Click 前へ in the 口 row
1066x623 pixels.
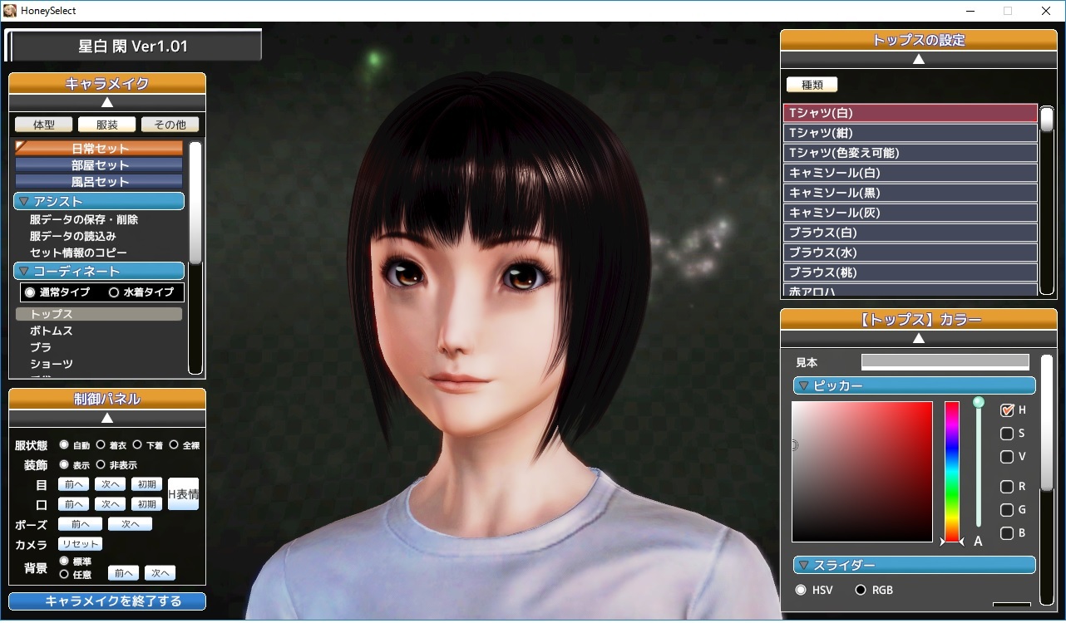coord(73,504)
